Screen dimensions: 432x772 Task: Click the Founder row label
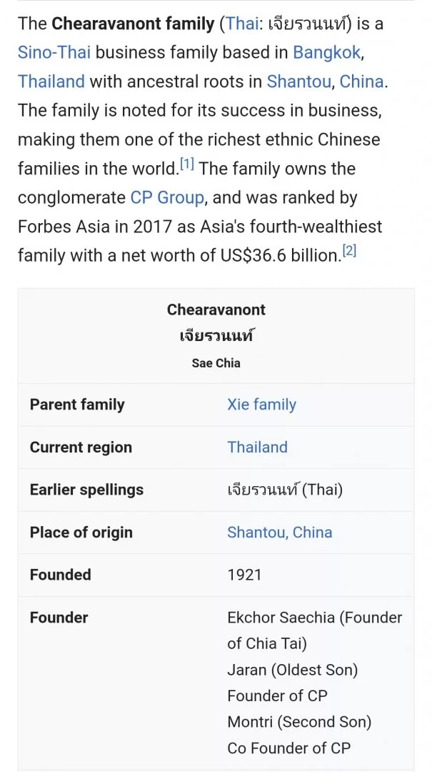coord(59,618)
